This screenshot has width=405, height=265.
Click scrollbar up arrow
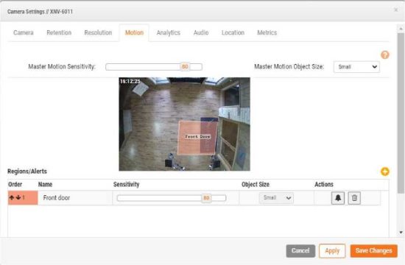click(401, 29)
